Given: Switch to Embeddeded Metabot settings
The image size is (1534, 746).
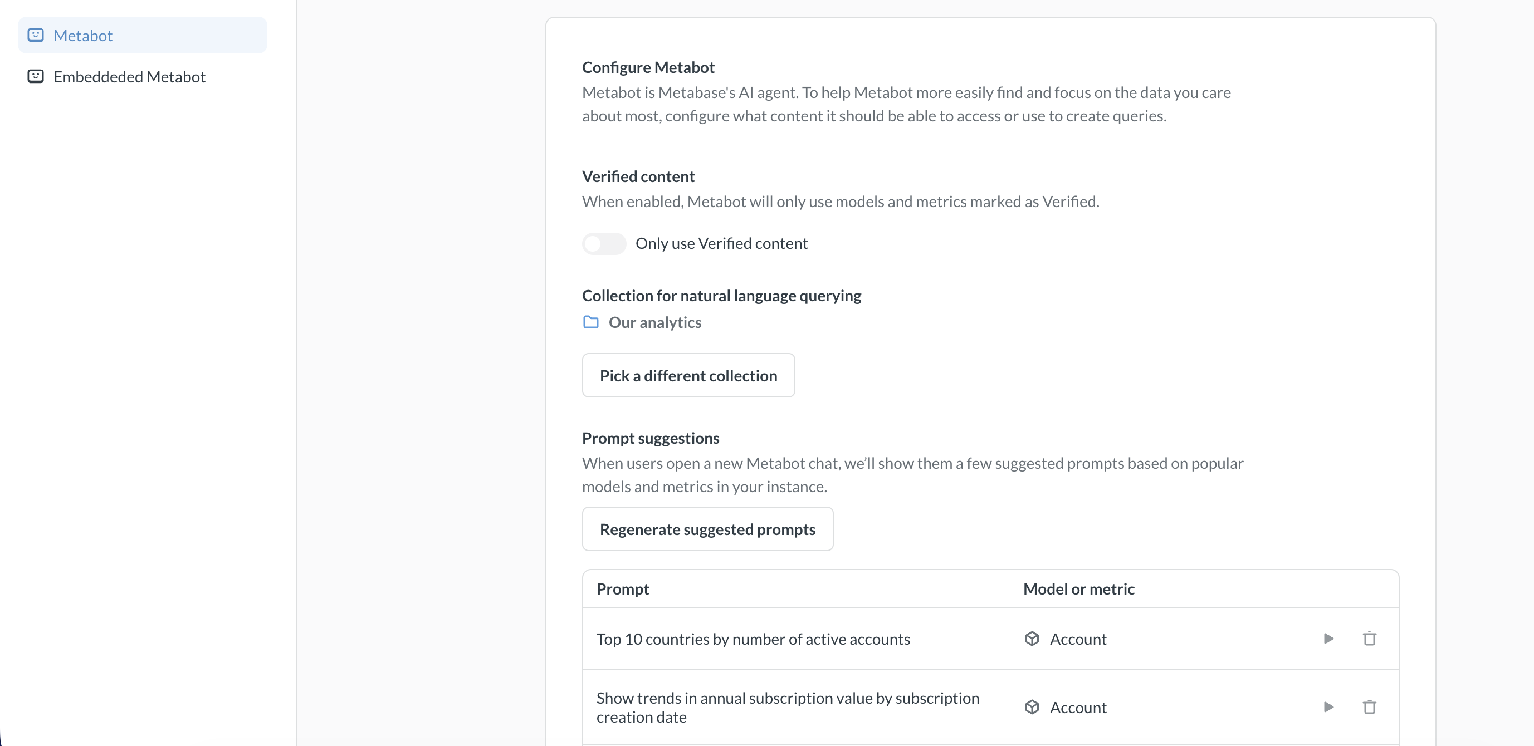Looking at the screenshot, I should (129, 76).
